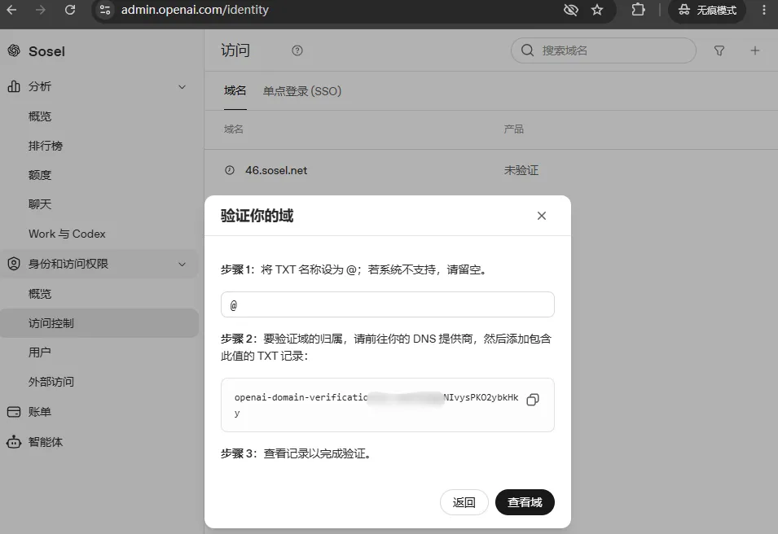Open the Chrome three-dot menu

(x=764, y=10)
